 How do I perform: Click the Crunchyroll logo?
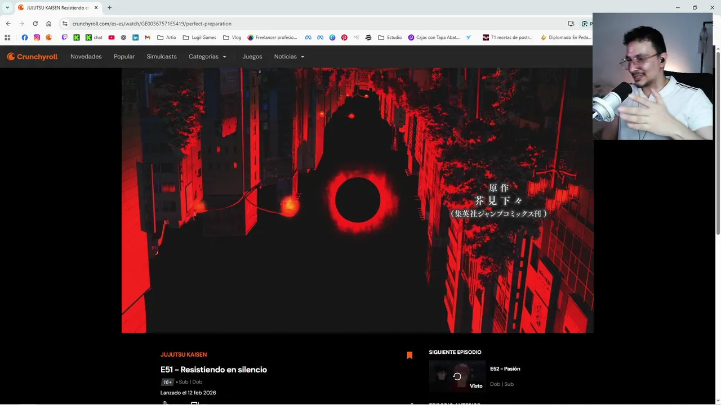tap(32, 56)
